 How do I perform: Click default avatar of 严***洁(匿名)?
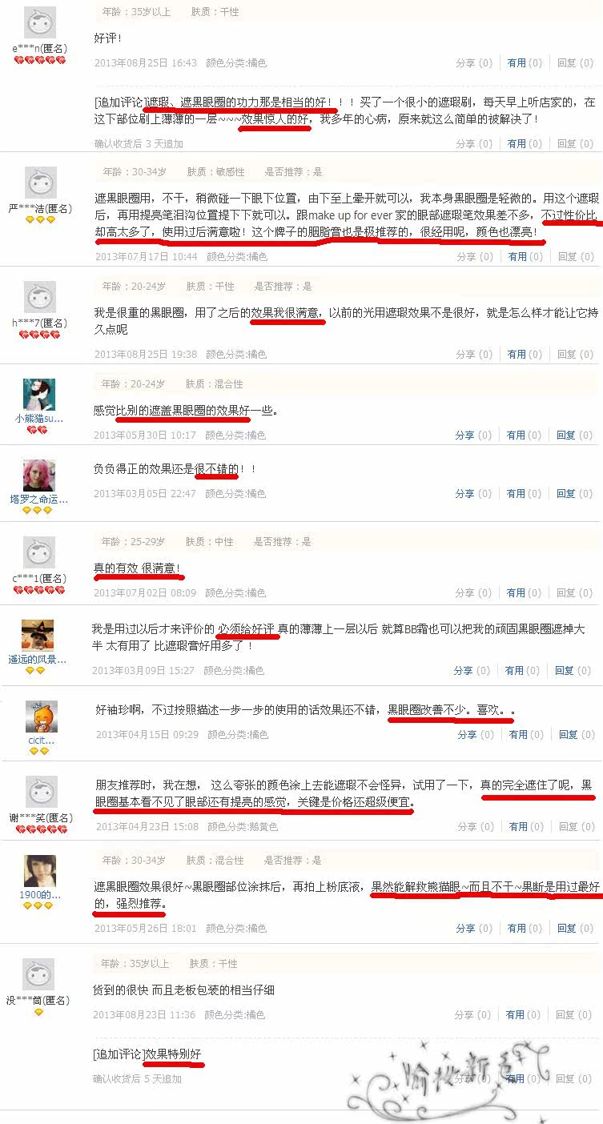pyautogui.click(x=40, y=183)
